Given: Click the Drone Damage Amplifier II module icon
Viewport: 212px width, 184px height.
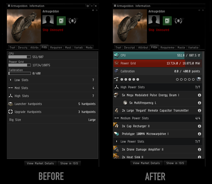Looking at the screenshot, I should click(x=116, y=149).
